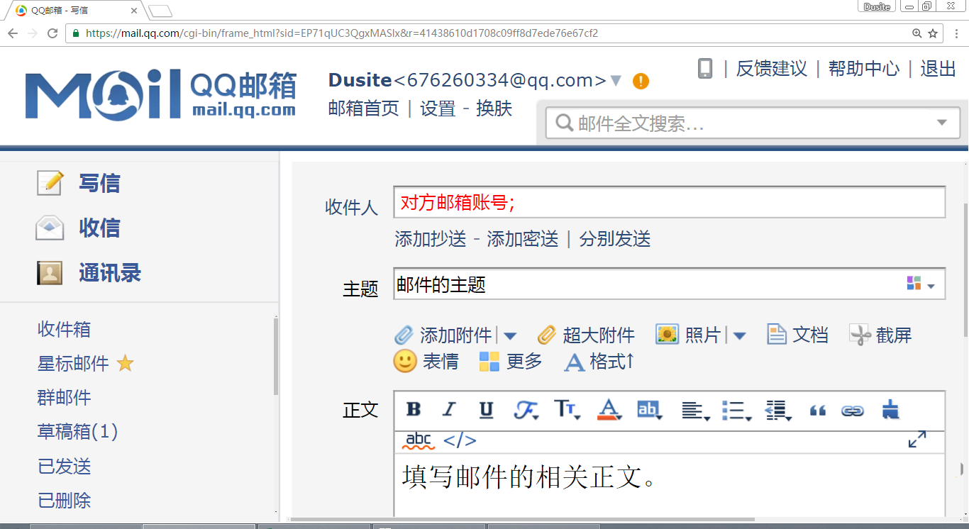Open 通讯录 contacts

[x=109, y=273]
